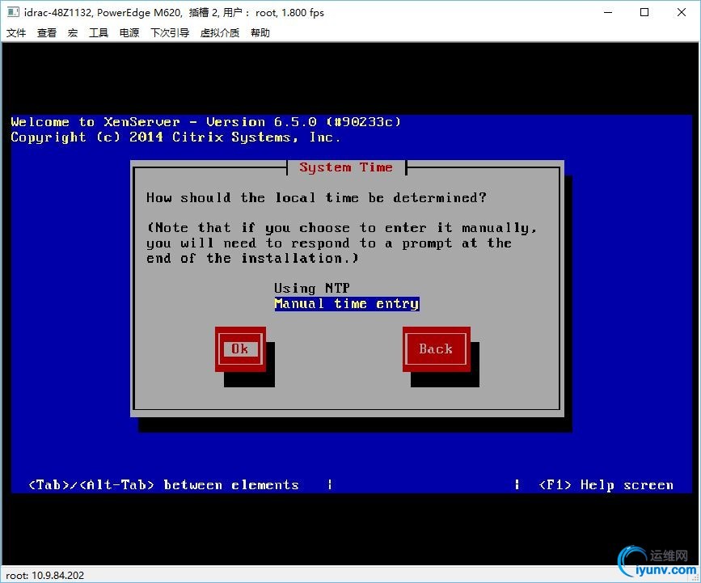Click the iDRAC window icon in title bar
This screenshot has width=701, height=583.
pyautogui.click(x=13, y=12)
